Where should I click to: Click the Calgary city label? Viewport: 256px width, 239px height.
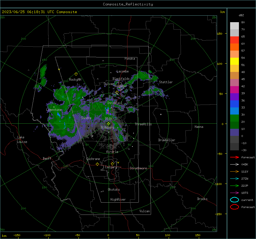coord(111,167)
